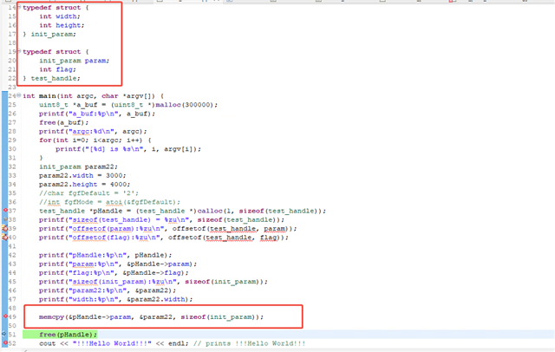Collapse the main function fold on line 24
Viewport: 555px width, 352px height.
point(20,95)
